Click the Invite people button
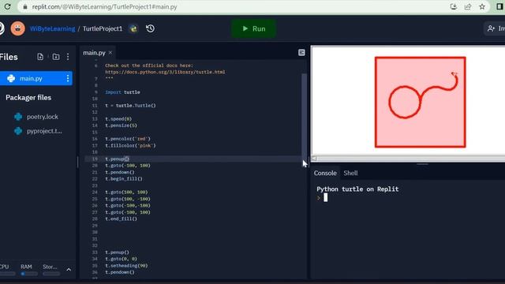The image size is (505, 284). point(495,28)
